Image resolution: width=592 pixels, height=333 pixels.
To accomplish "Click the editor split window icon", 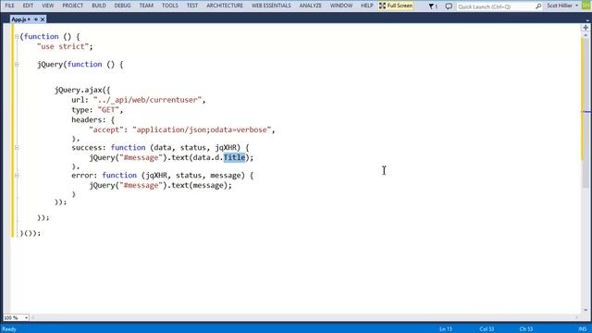I will pyautogui.click(x=586, y=28).
